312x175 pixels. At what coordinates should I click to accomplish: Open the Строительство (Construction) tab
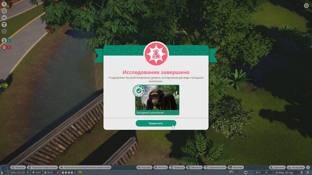pyautogui.click(x=215, y=167)
